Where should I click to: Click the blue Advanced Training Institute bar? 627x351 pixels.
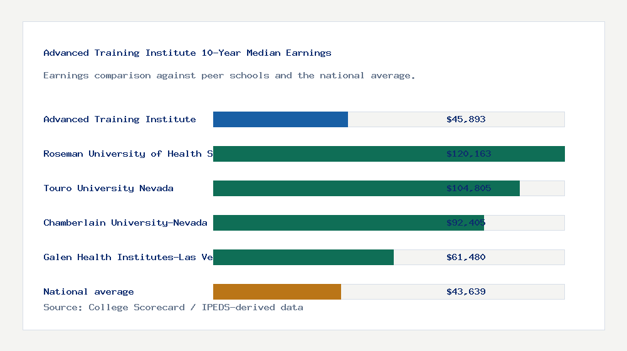(280, 119)
